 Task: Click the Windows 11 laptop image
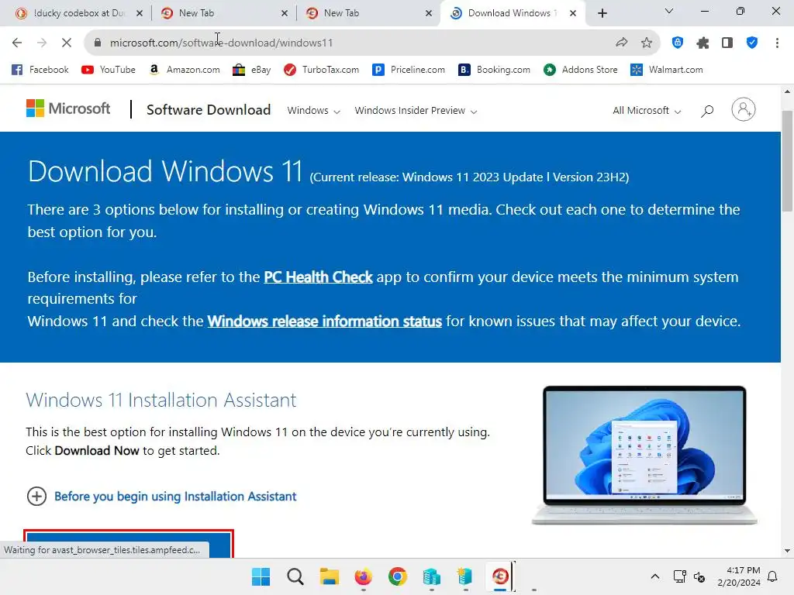click(644, 455)
